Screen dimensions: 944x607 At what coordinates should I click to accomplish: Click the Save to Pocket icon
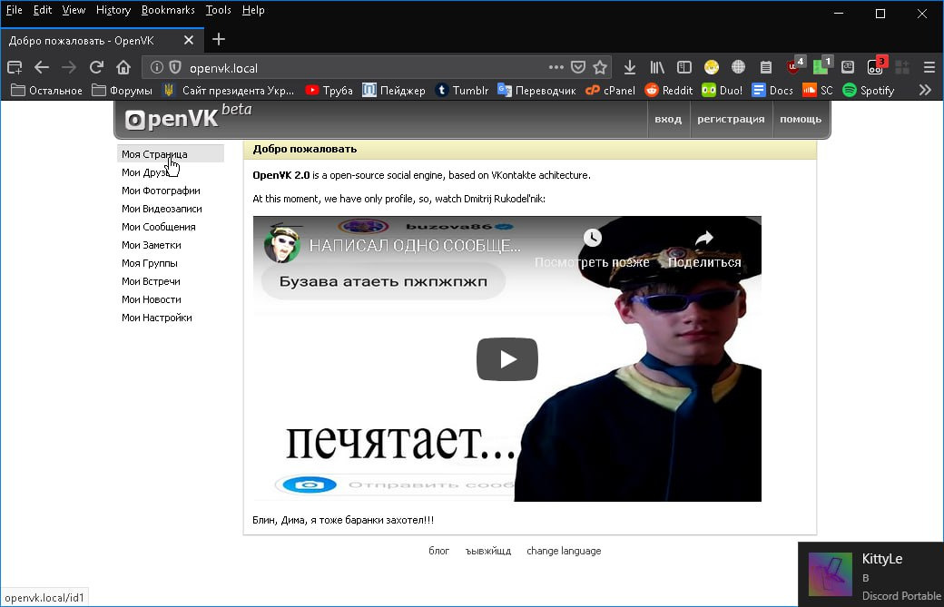(578, 67)
